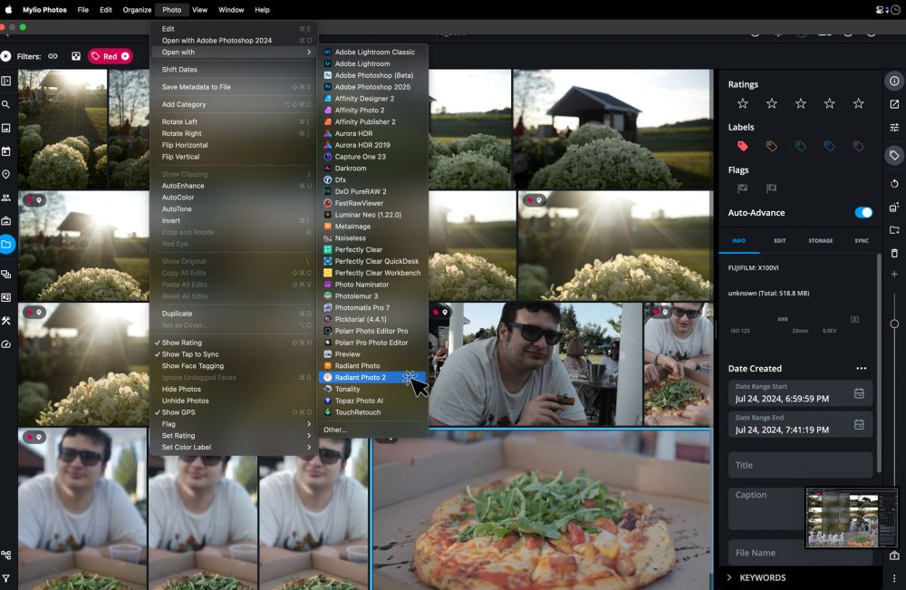
Task: Switch to the STORAGE tab
Action: 821,241
